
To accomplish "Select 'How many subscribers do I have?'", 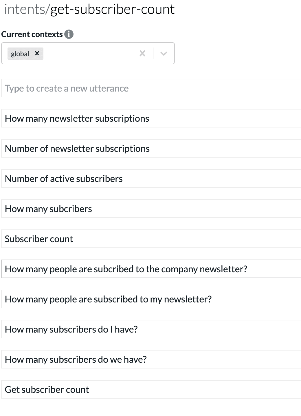I will coord(151,329).
